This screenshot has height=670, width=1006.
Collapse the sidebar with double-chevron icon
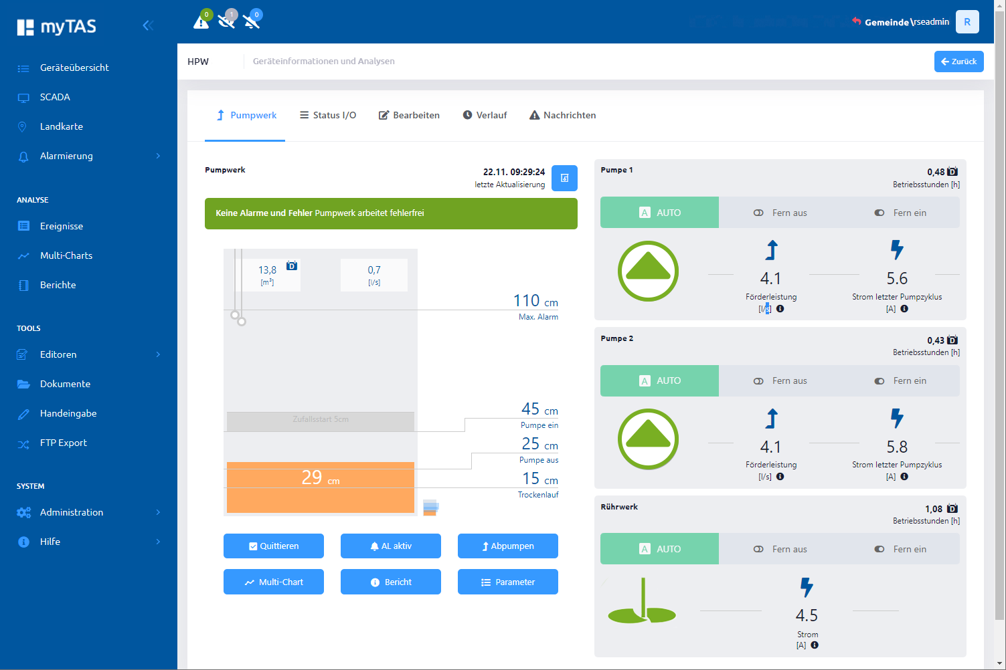point(148,25)
